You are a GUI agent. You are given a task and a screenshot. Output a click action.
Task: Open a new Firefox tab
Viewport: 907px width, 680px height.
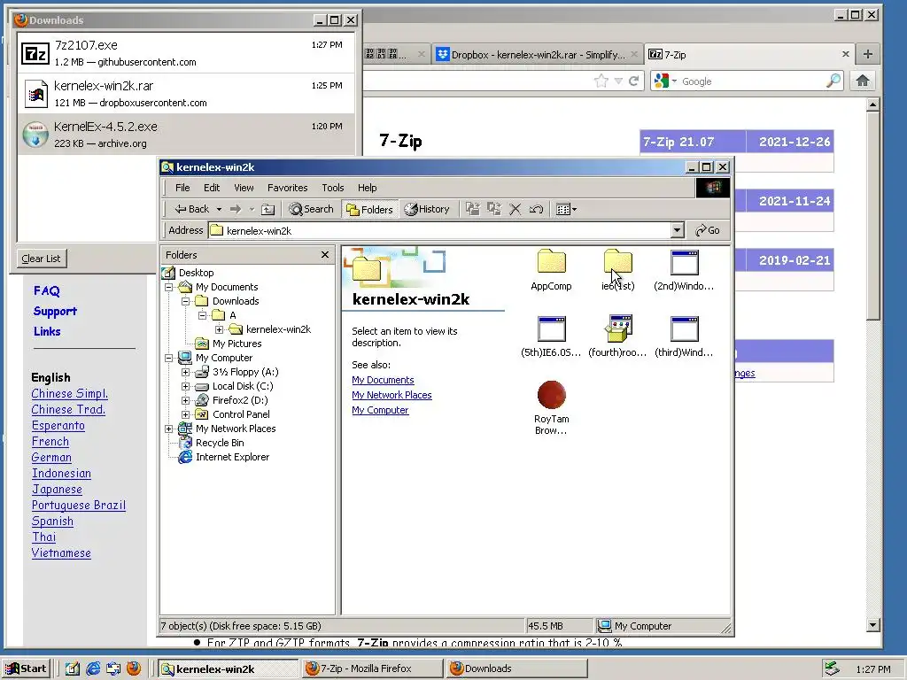(x=868, y=54)
